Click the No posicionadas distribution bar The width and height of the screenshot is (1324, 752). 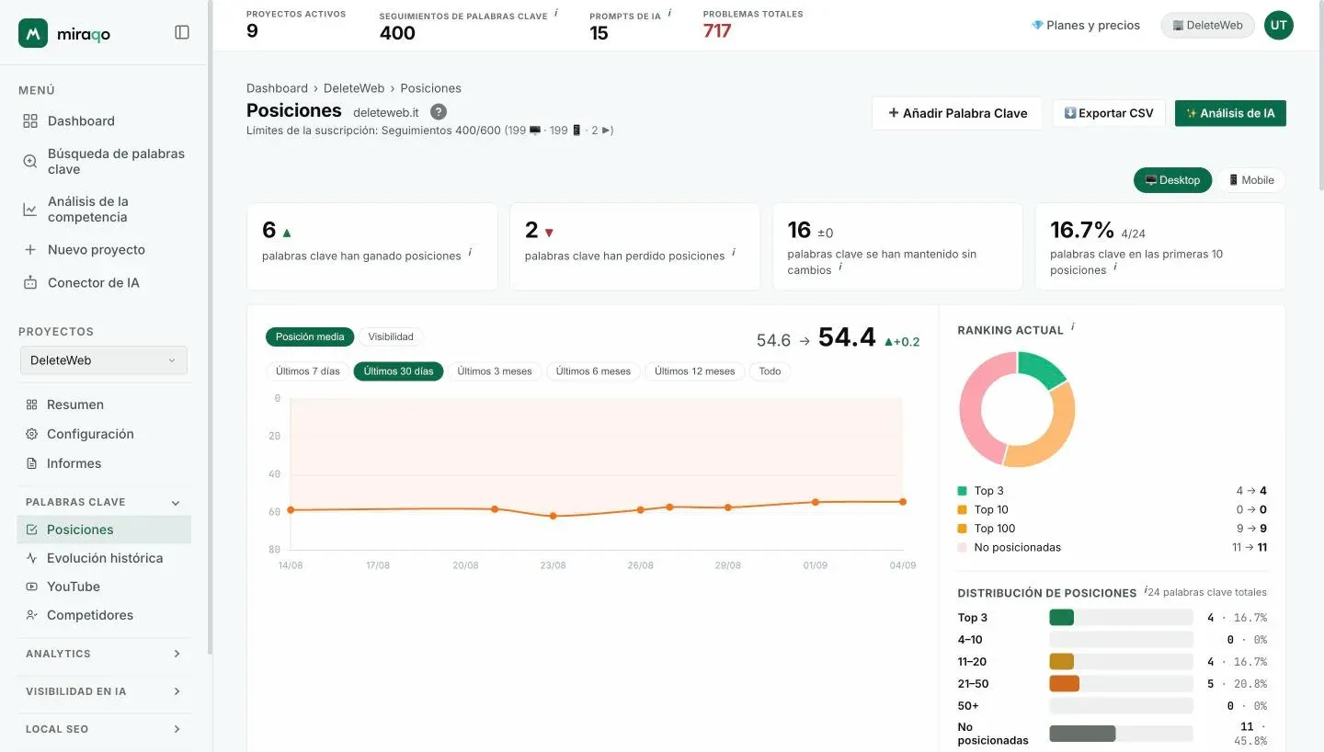[x=1121, y=734]
